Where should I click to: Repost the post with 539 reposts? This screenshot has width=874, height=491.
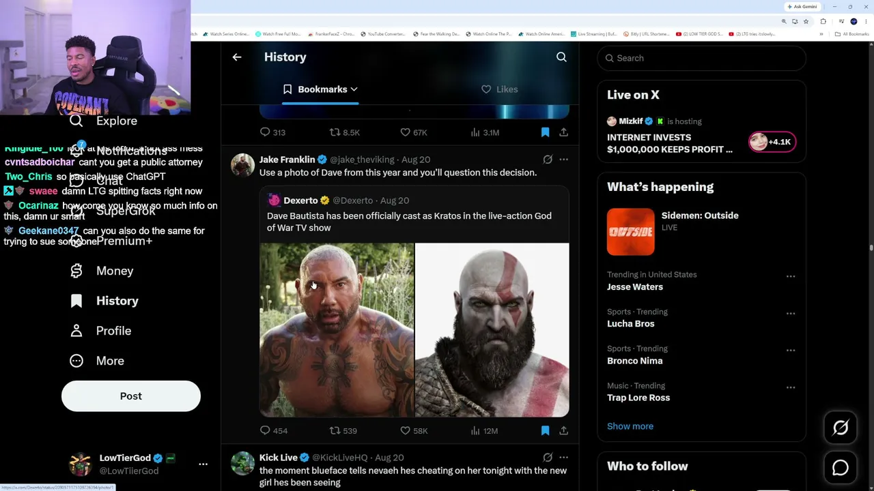[x=343, y=431]
